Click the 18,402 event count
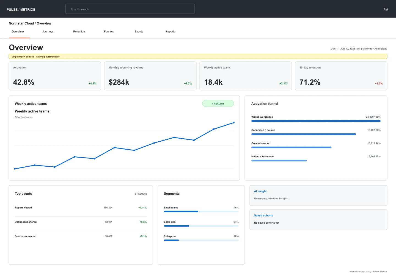Screen dimensions: 396x275 (x=109, y=236)
